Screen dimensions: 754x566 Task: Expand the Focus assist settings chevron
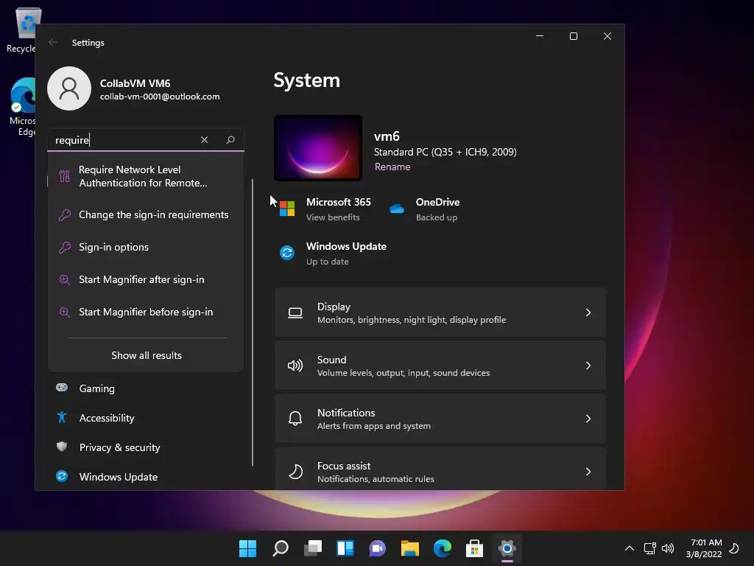coord(588,472)
